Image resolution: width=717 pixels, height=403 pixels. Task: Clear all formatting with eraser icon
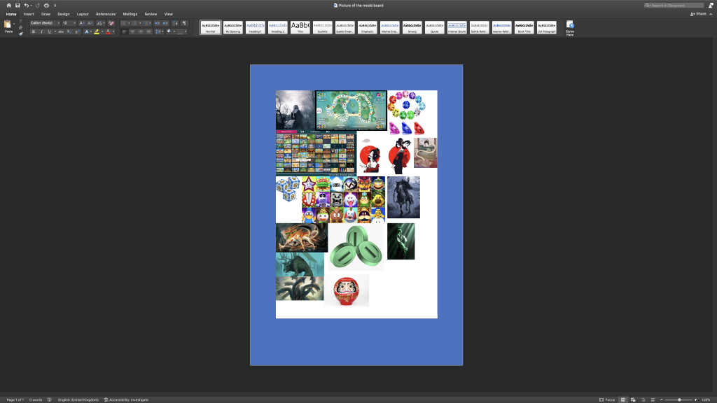click(x=111, y=23)
